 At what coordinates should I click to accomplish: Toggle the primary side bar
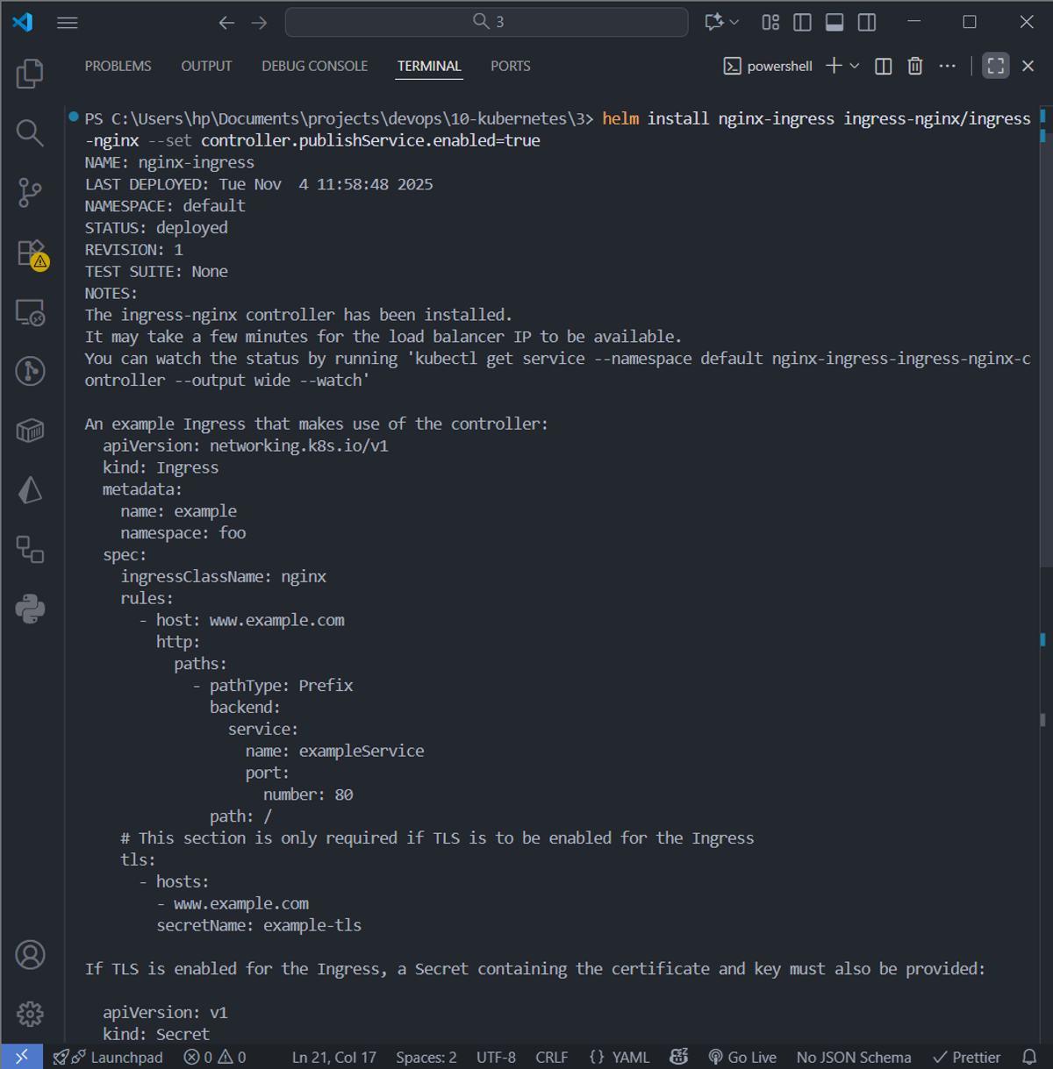[802, 22]
